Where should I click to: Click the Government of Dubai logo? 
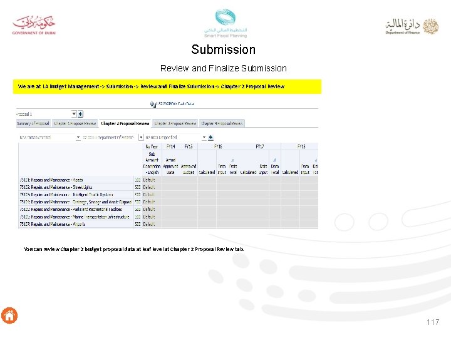(34, 25)
